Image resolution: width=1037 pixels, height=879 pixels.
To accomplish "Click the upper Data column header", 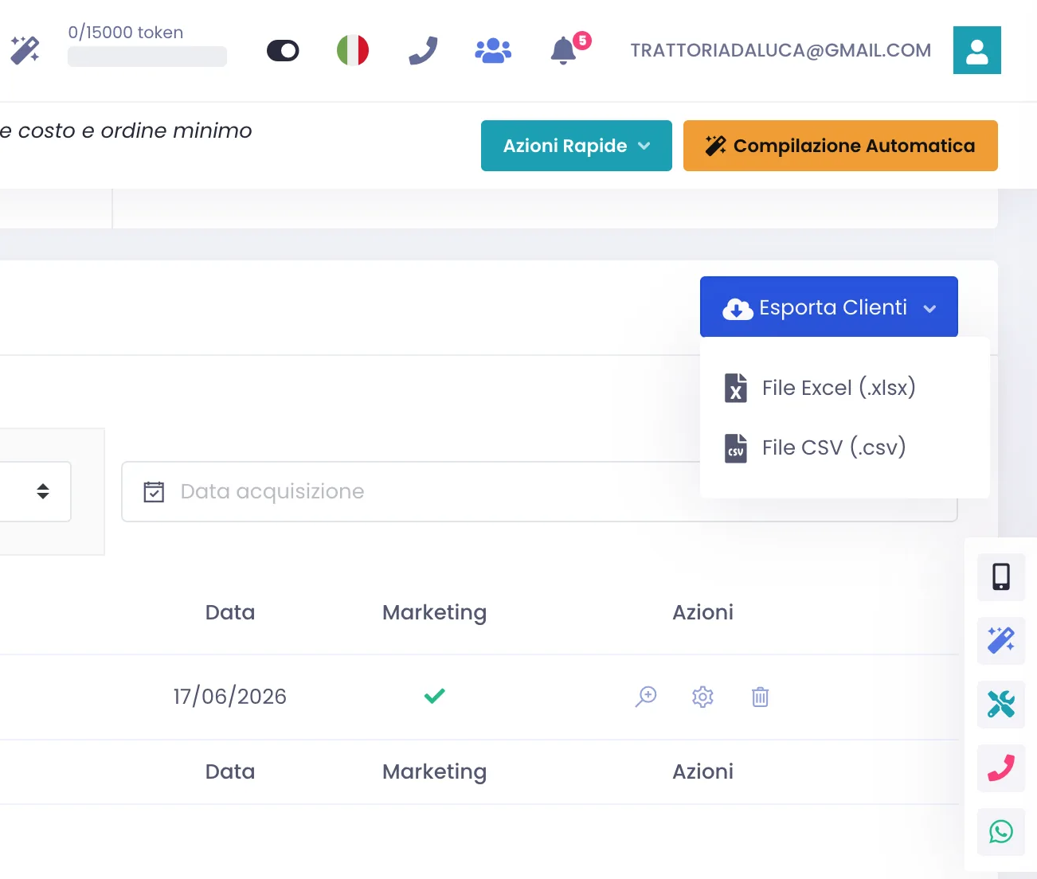I will point(230,612).
